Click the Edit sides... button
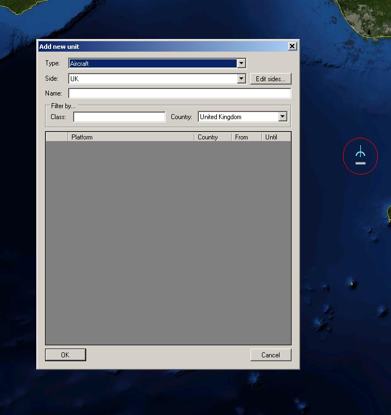Image resolution: width=391 pixels, height=415 pixels. point(271,79)
